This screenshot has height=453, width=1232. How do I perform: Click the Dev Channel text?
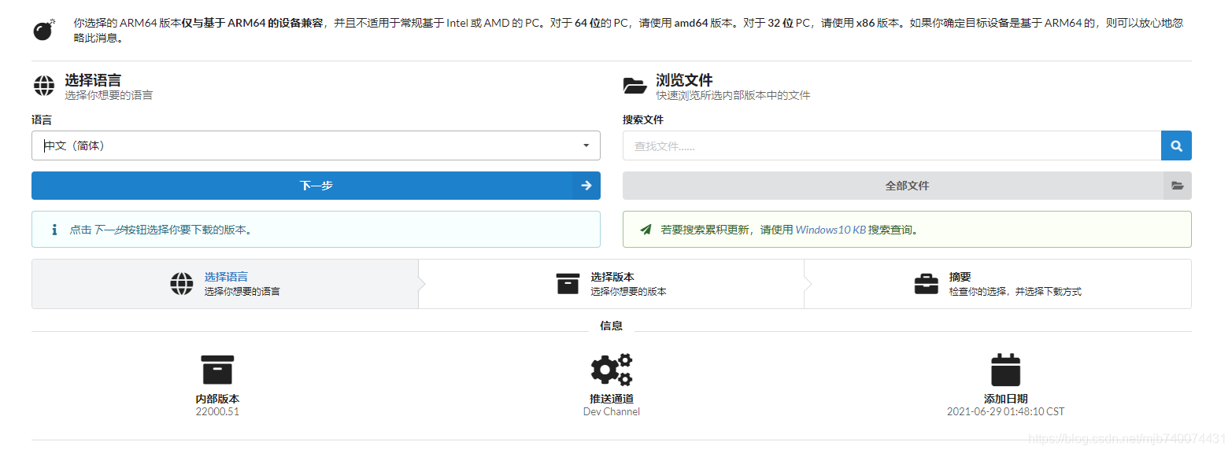[612, 411]
